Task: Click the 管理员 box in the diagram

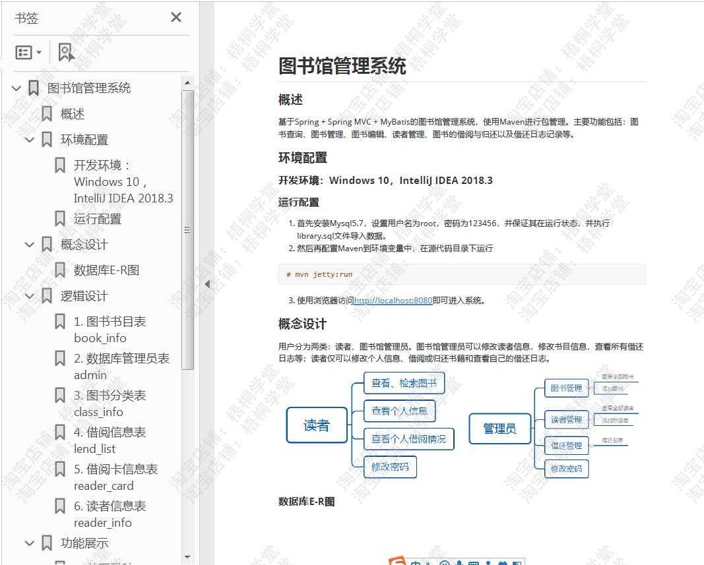Action: coord(499,428)
